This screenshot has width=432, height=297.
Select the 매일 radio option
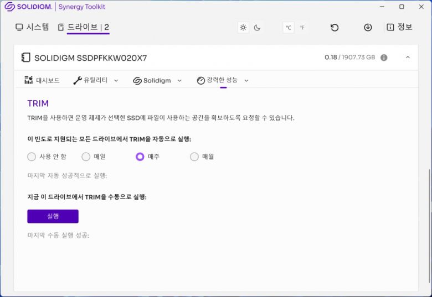point(86,157)
